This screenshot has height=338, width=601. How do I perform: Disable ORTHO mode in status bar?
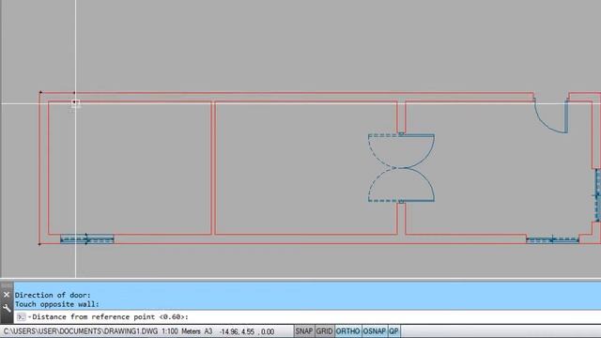click(348, 331)
